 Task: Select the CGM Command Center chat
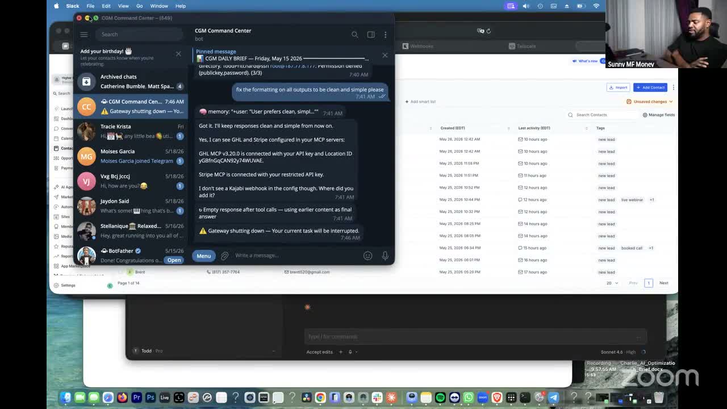coord(131,106)
